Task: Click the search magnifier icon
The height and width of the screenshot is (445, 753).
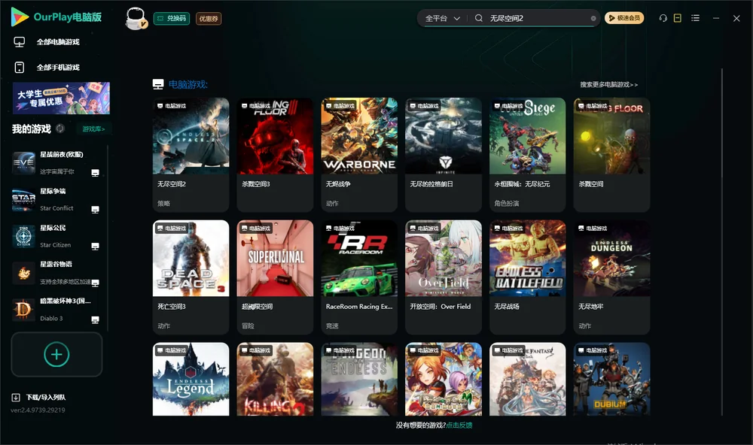Action: coord(478,18)
